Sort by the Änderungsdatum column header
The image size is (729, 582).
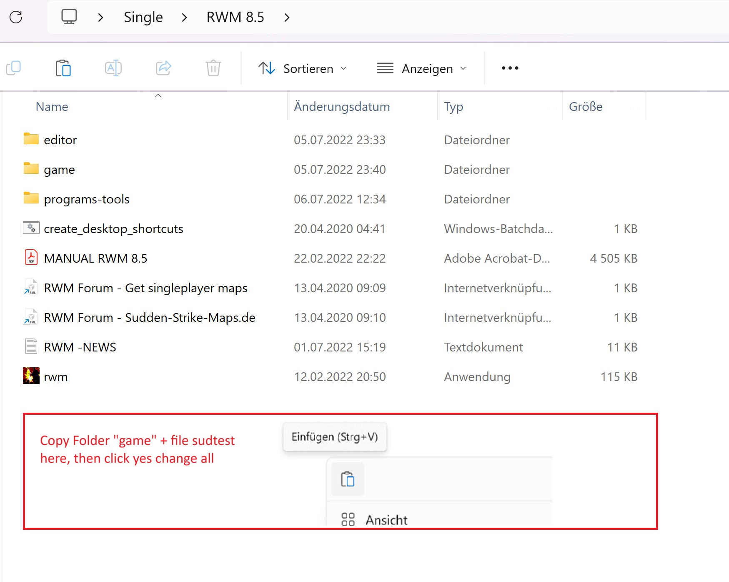click(x=342, y=107)
